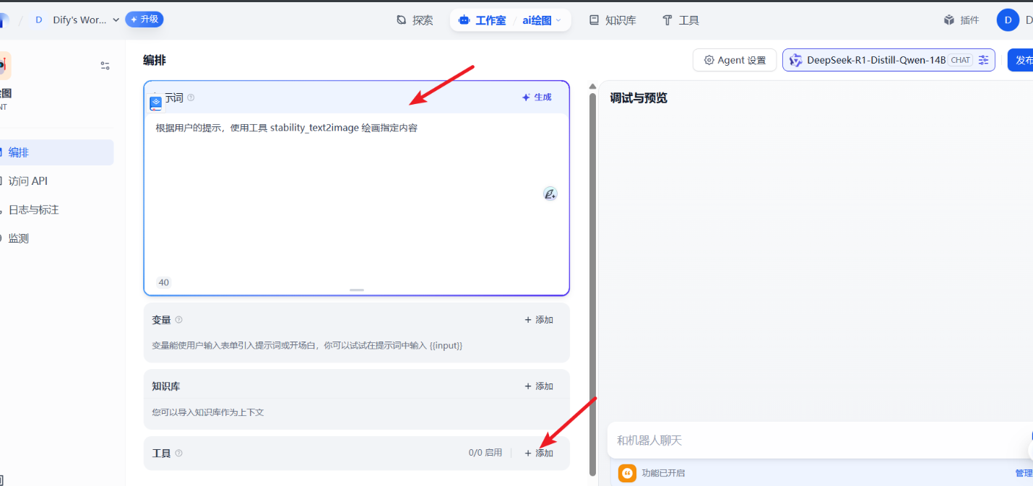
Task: Click the 工具 hammer icon in top bar
Action: [x=667, y=20]
